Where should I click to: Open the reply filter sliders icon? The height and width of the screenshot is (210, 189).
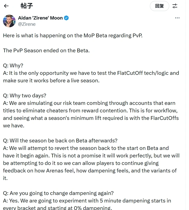175,6
